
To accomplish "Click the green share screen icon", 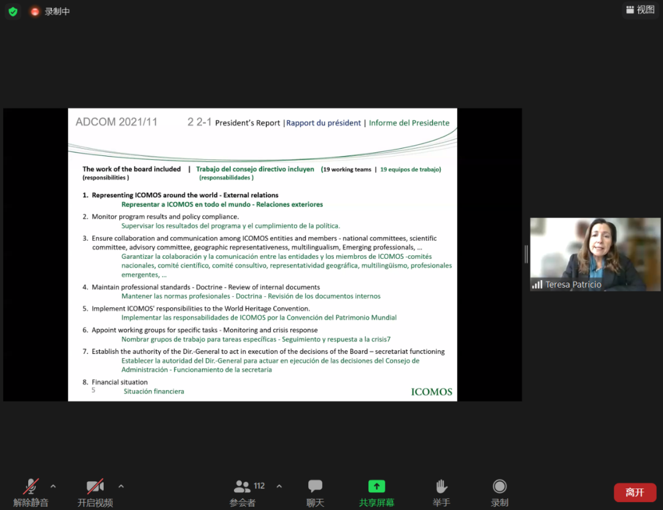I will tap(376, 487).
